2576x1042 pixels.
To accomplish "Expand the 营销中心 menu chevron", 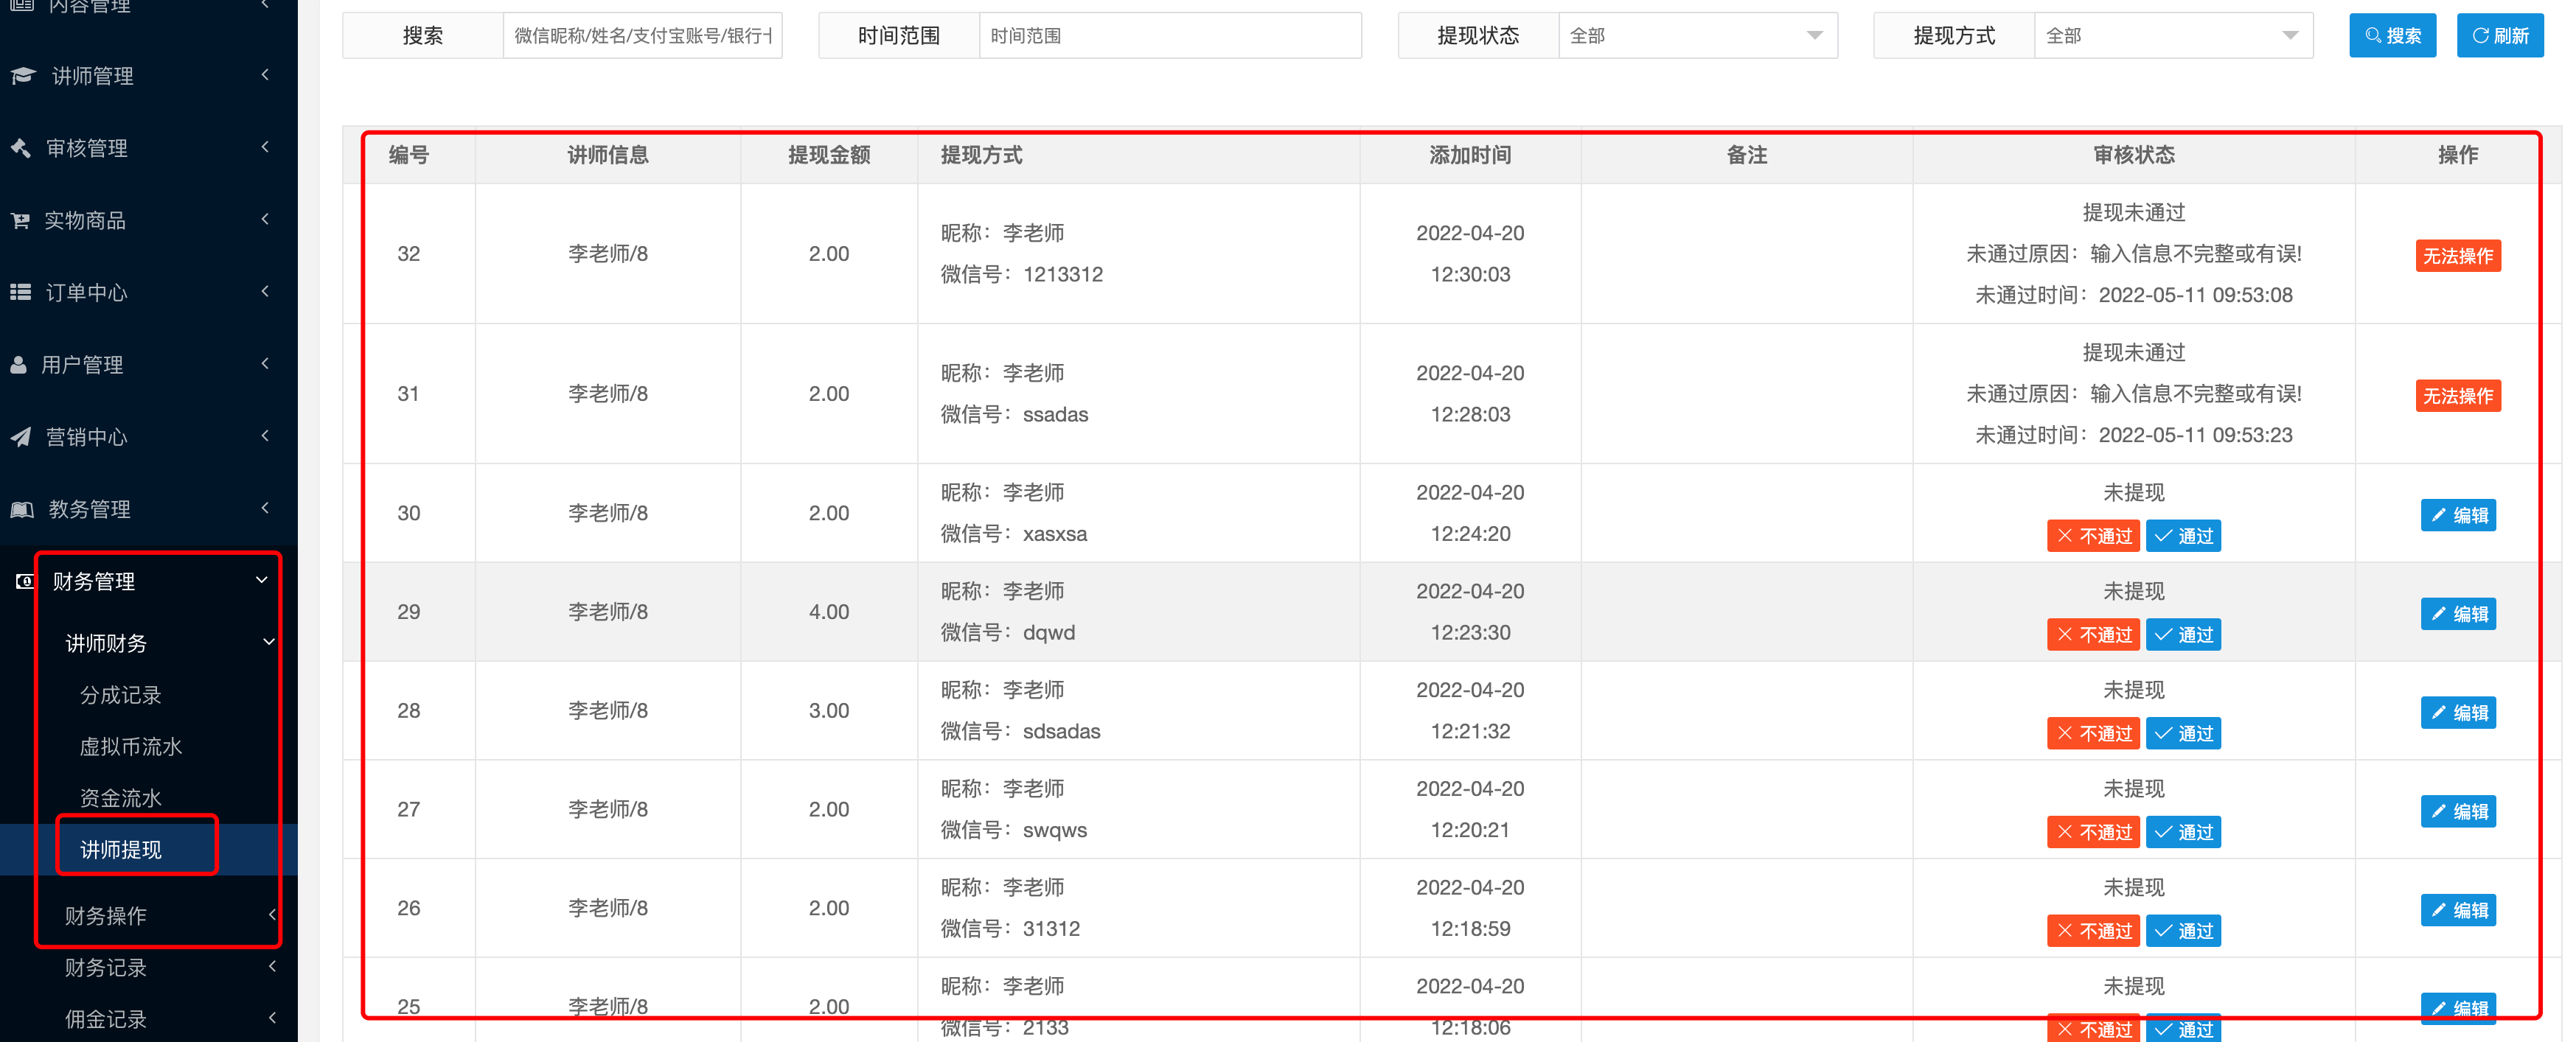I will (x=265, y=435).
